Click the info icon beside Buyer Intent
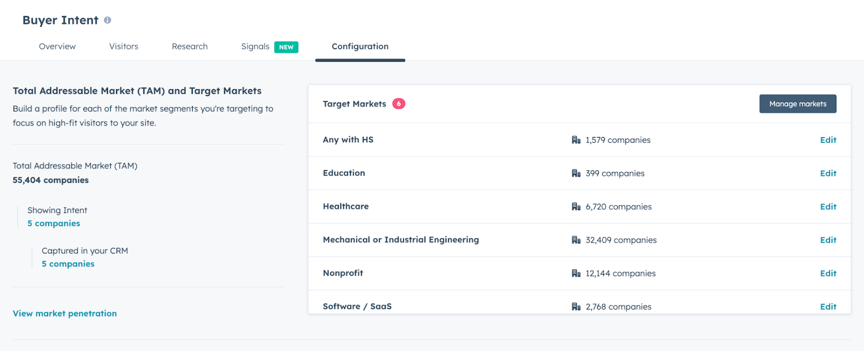The height and width of the screenshot is (351, 864). pos(107,20)
